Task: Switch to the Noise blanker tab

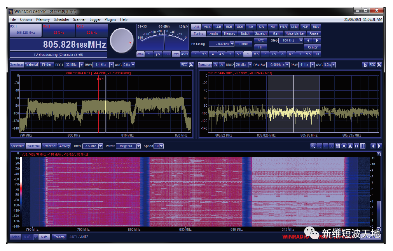Action: pyautogui.click(x=295, y=33)
